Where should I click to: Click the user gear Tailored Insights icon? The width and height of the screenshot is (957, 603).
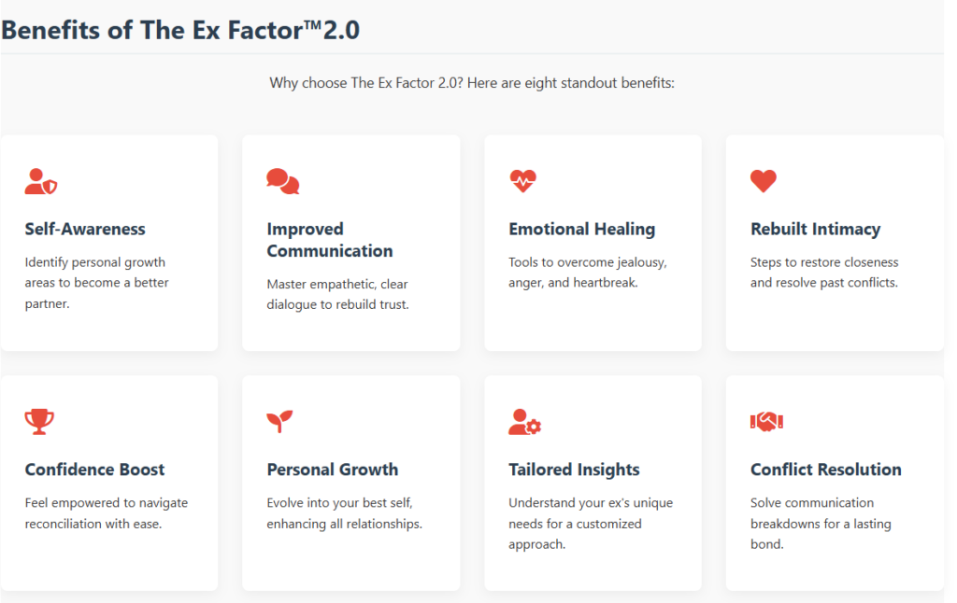click(524, 422)
